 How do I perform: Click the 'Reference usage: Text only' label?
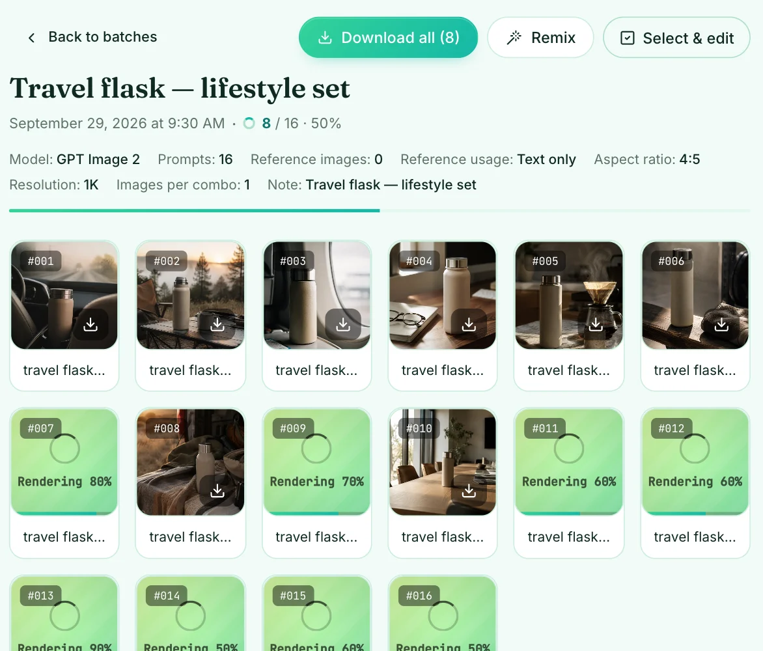[488, 159]
